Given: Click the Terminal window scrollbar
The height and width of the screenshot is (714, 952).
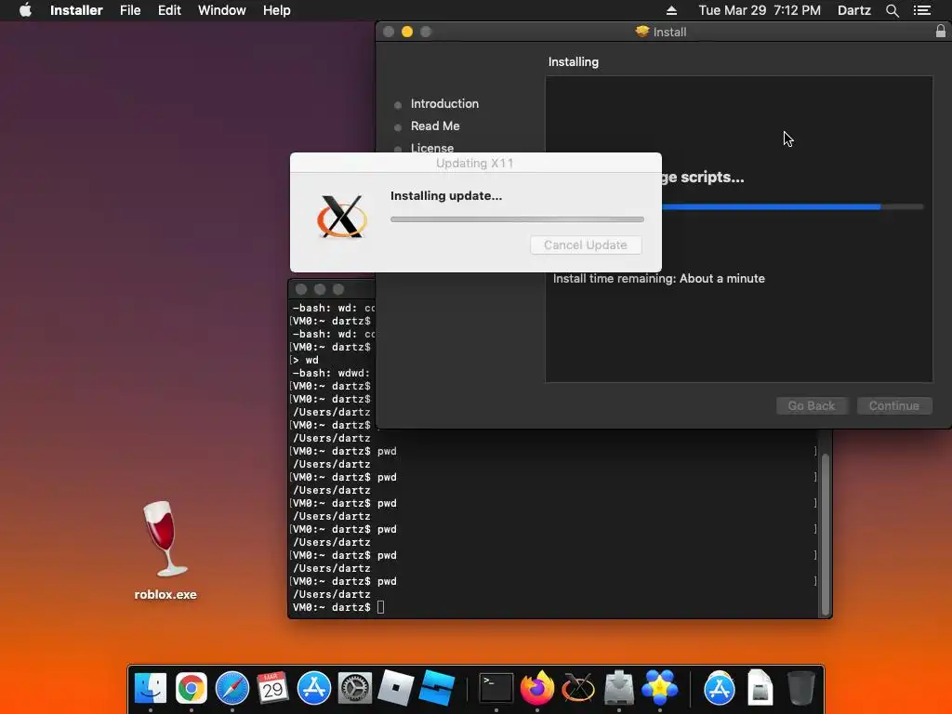Looking at the screenshot, I should (x=825, y=535).
